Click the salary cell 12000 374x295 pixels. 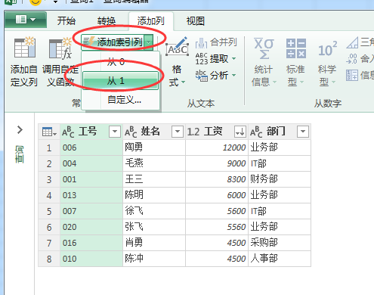click(x=217, y=147)
